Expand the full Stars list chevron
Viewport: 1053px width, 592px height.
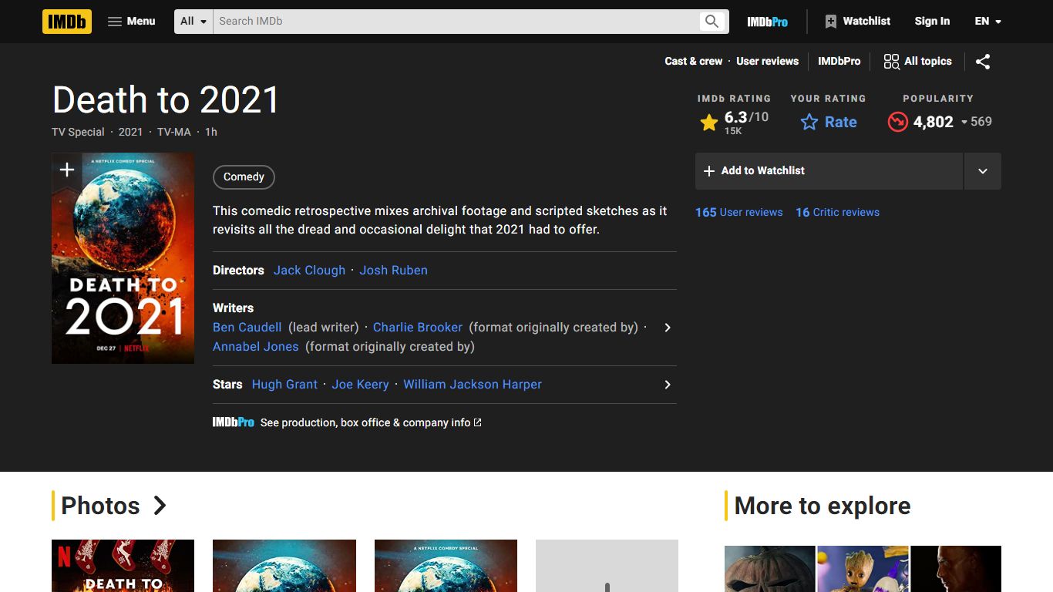coord(668,385)
